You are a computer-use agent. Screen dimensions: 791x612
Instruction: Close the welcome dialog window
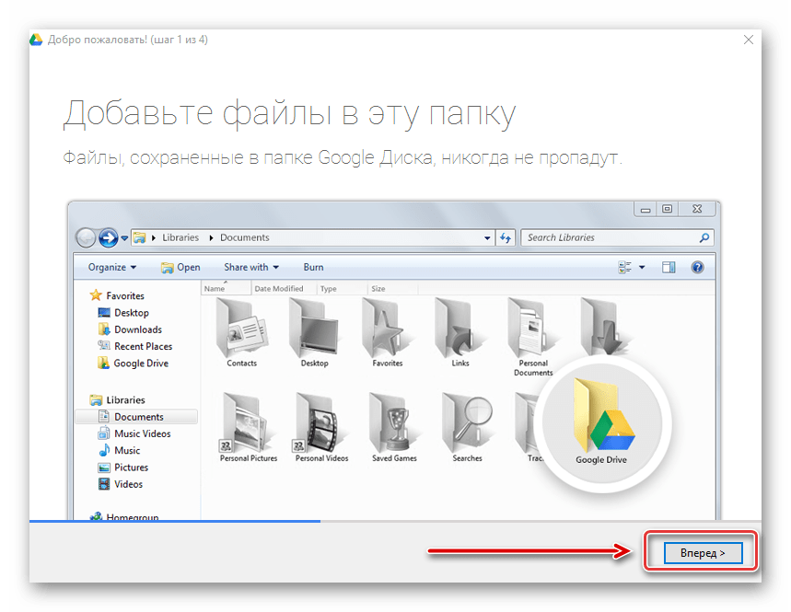tap(748, 40)
